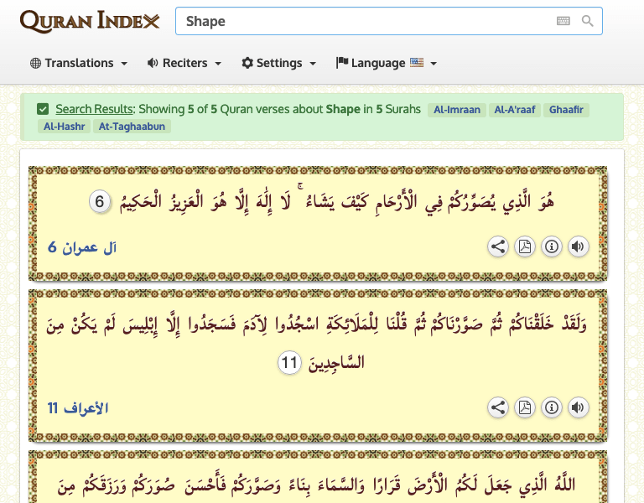The height and width of the screenshot is (503, 644).
Task: Play audio for Al-Imran verse 6
Action: click(x=578, y=246)
